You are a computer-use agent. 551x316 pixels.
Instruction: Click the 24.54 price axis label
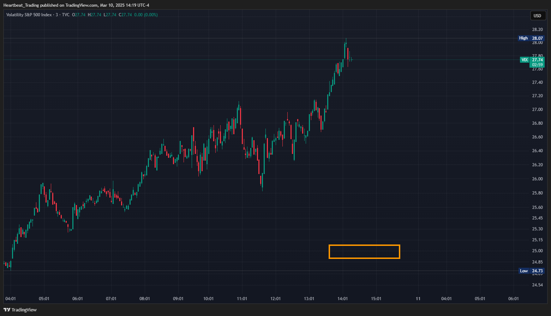pos(537,285)
